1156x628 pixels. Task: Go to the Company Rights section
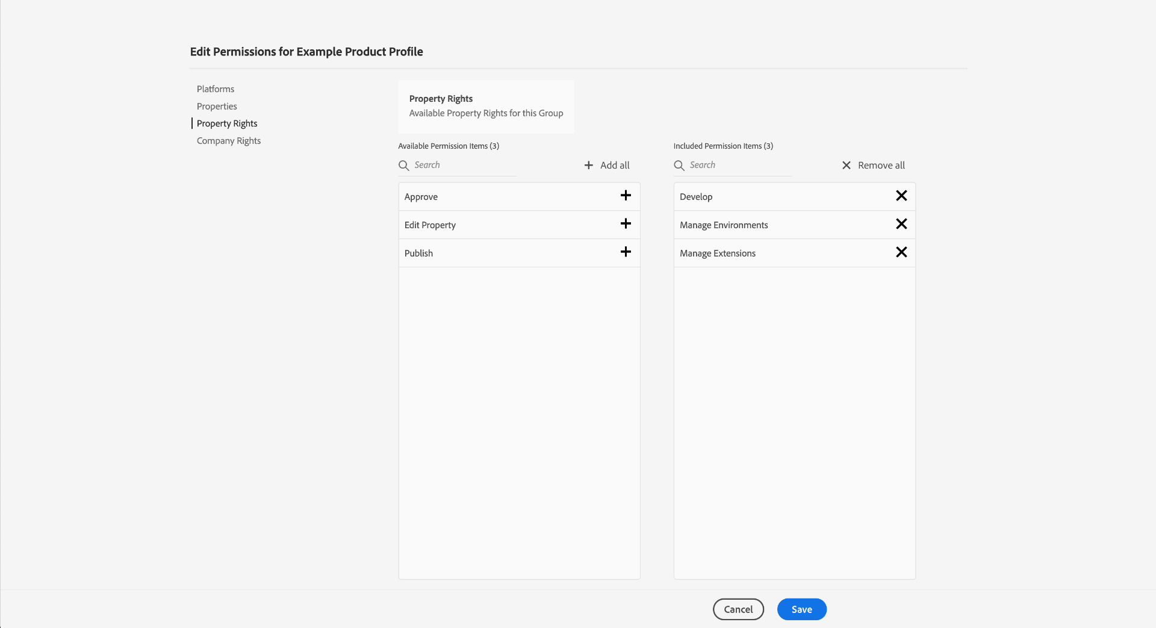229,141
